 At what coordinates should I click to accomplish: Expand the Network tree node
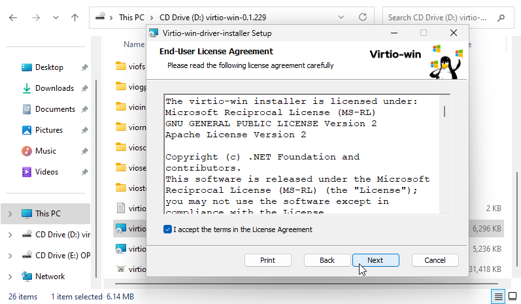click(x=10, y=277)
